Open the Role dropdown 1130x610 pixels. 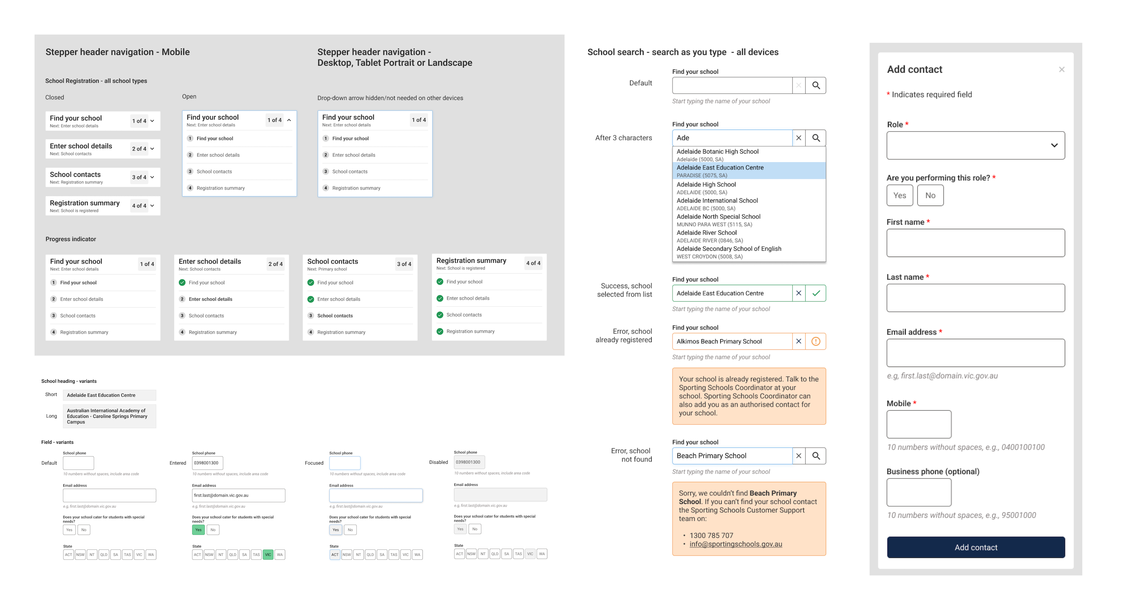tap(975, 145)
